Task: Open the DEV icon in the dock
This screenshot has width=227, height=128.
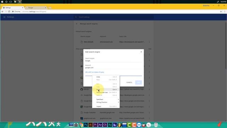Action: click(124, 125)
